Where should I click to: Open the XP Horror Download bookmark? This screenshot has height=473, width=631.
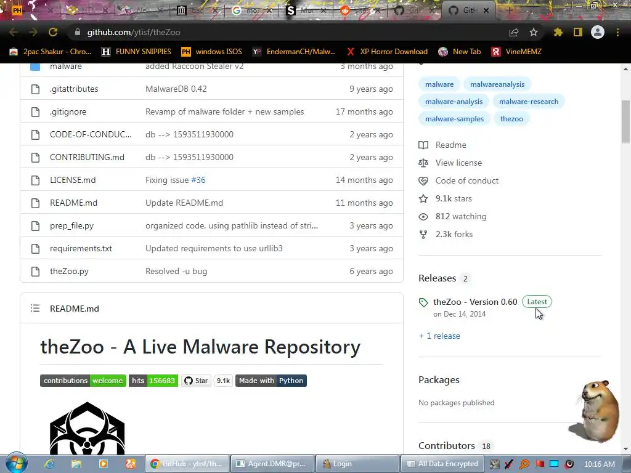pyautogui.click(x=387, y=52)
